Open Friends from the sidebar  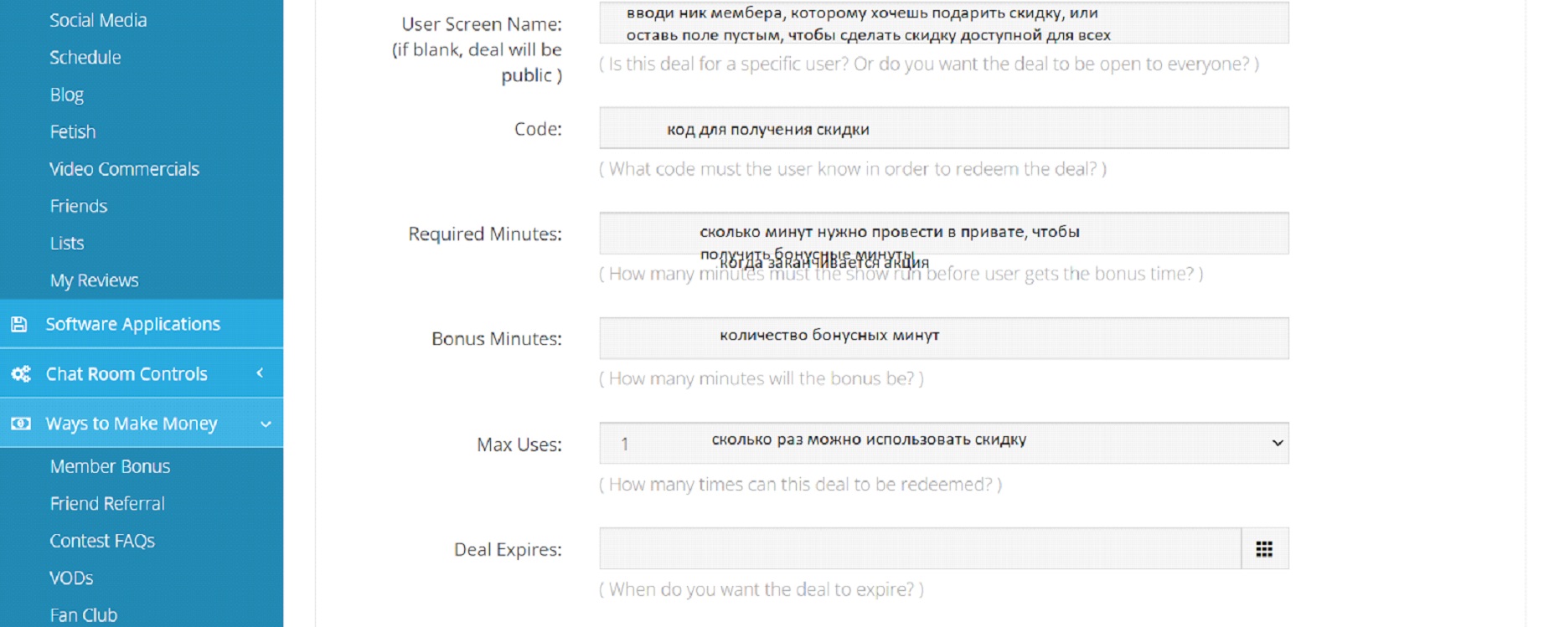click(78, 206)
